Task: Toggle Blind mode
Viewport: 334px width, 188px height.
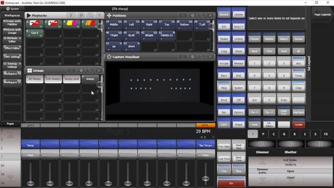Action: coord(224,100)
